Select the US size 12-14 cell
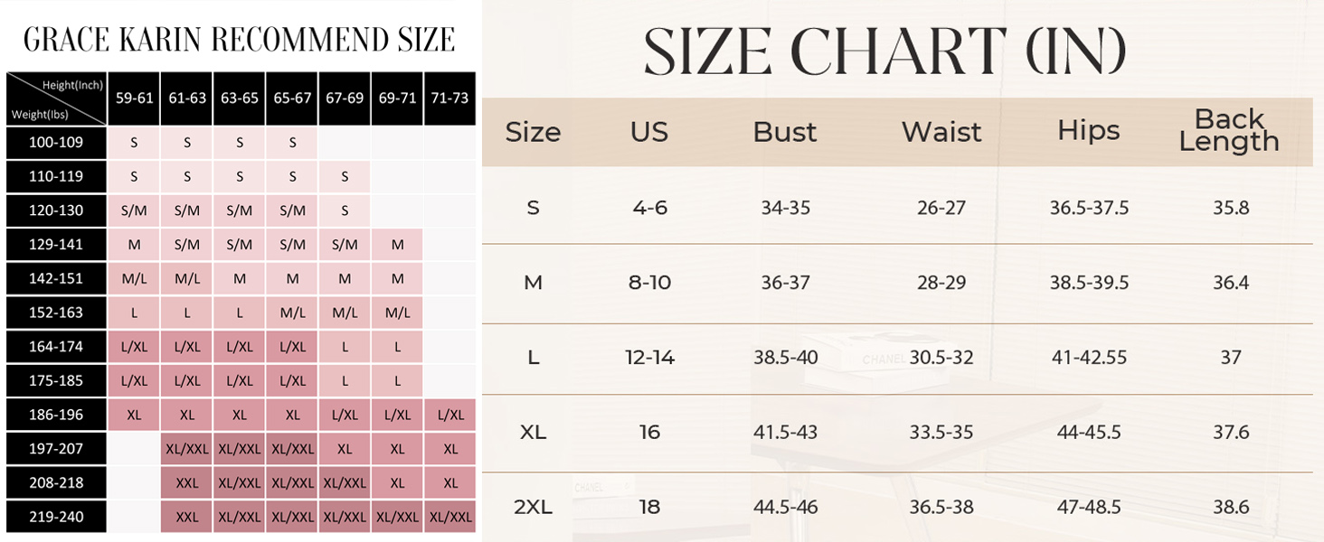Image resolution: width=1324 pixels, height=542 pixels. [648, 358]
